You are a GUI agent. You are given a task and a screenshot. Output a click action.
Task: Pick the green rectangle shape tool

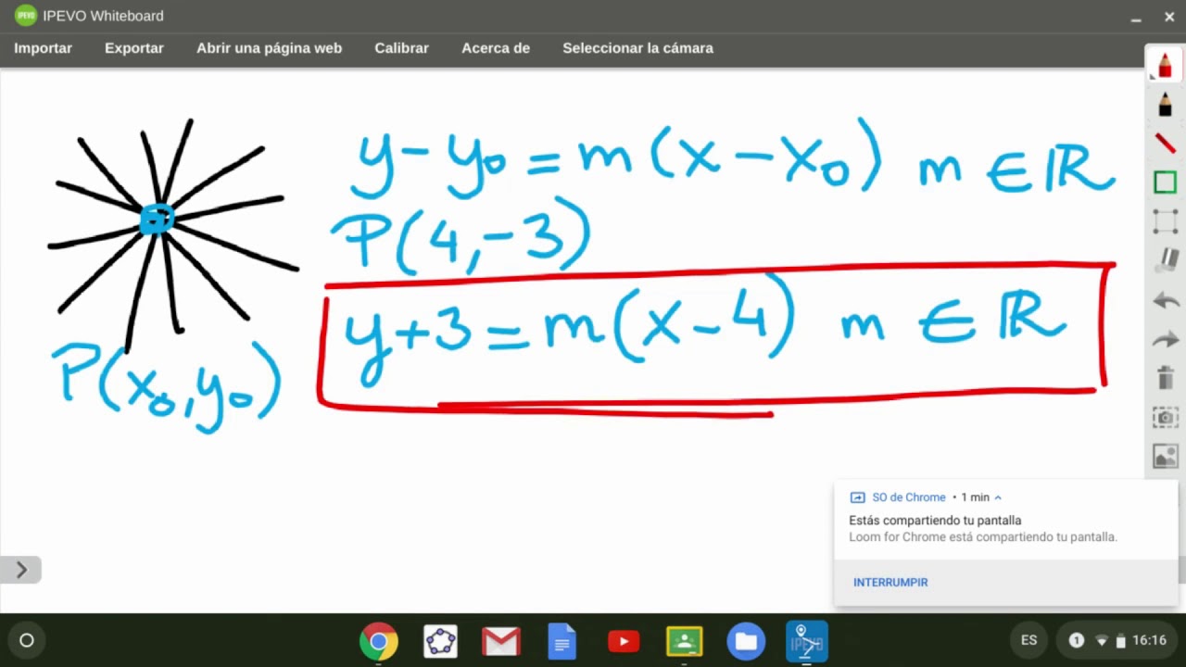point(1165,182)
